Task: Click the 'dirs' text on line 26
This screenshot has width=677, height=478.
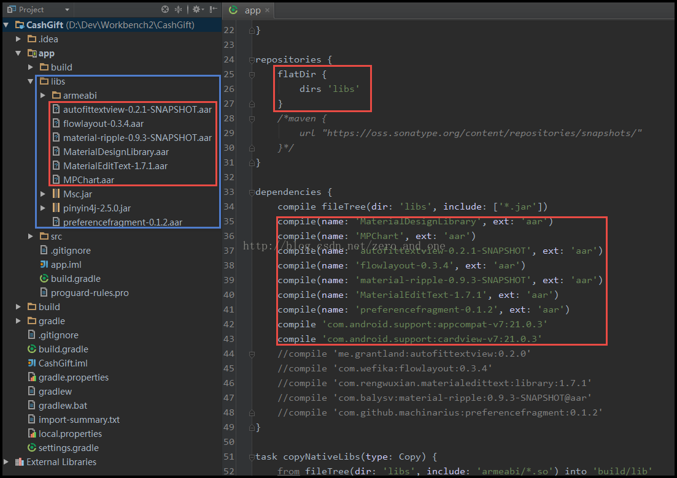Action: click(311, 89)
